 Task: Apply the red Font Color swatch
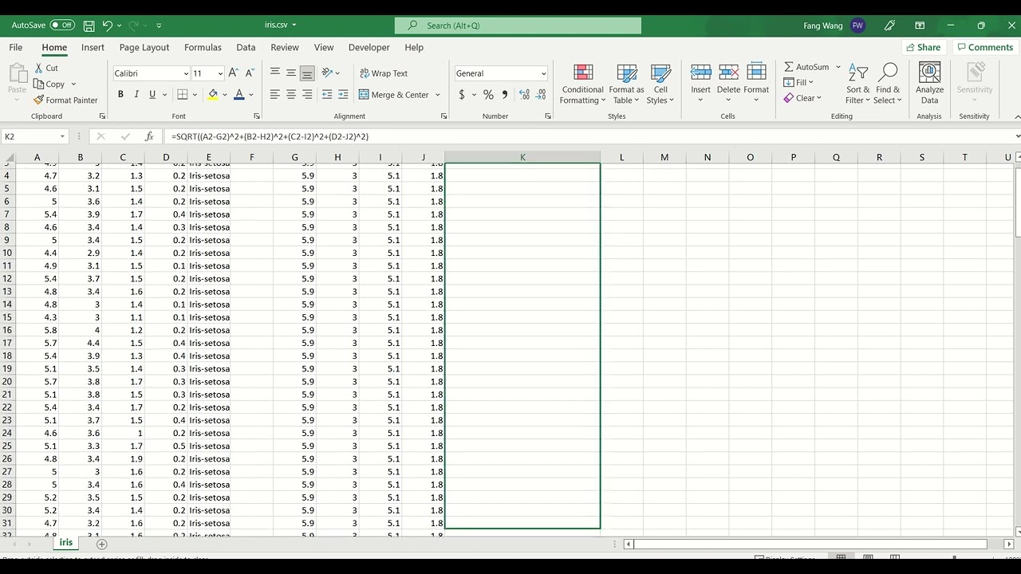(239, 94)
